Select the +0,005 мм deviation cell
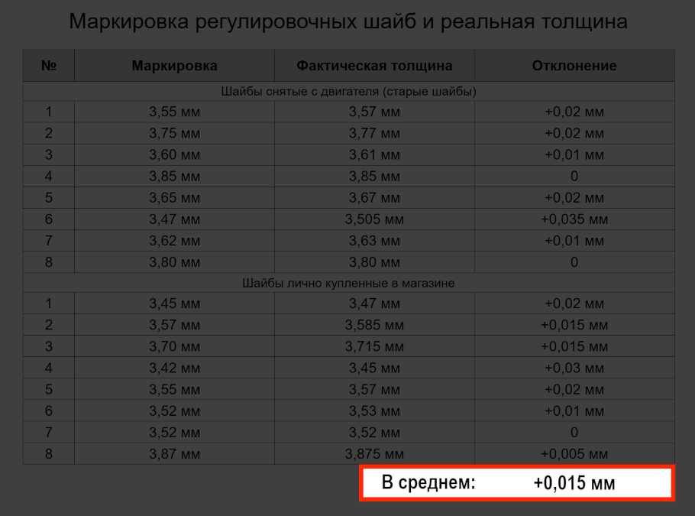 (x=574, y=454)
